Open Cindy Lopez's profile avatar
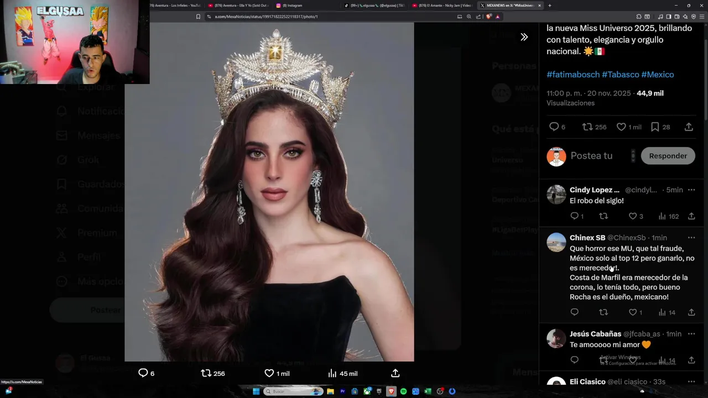 (x=556, y=195)
